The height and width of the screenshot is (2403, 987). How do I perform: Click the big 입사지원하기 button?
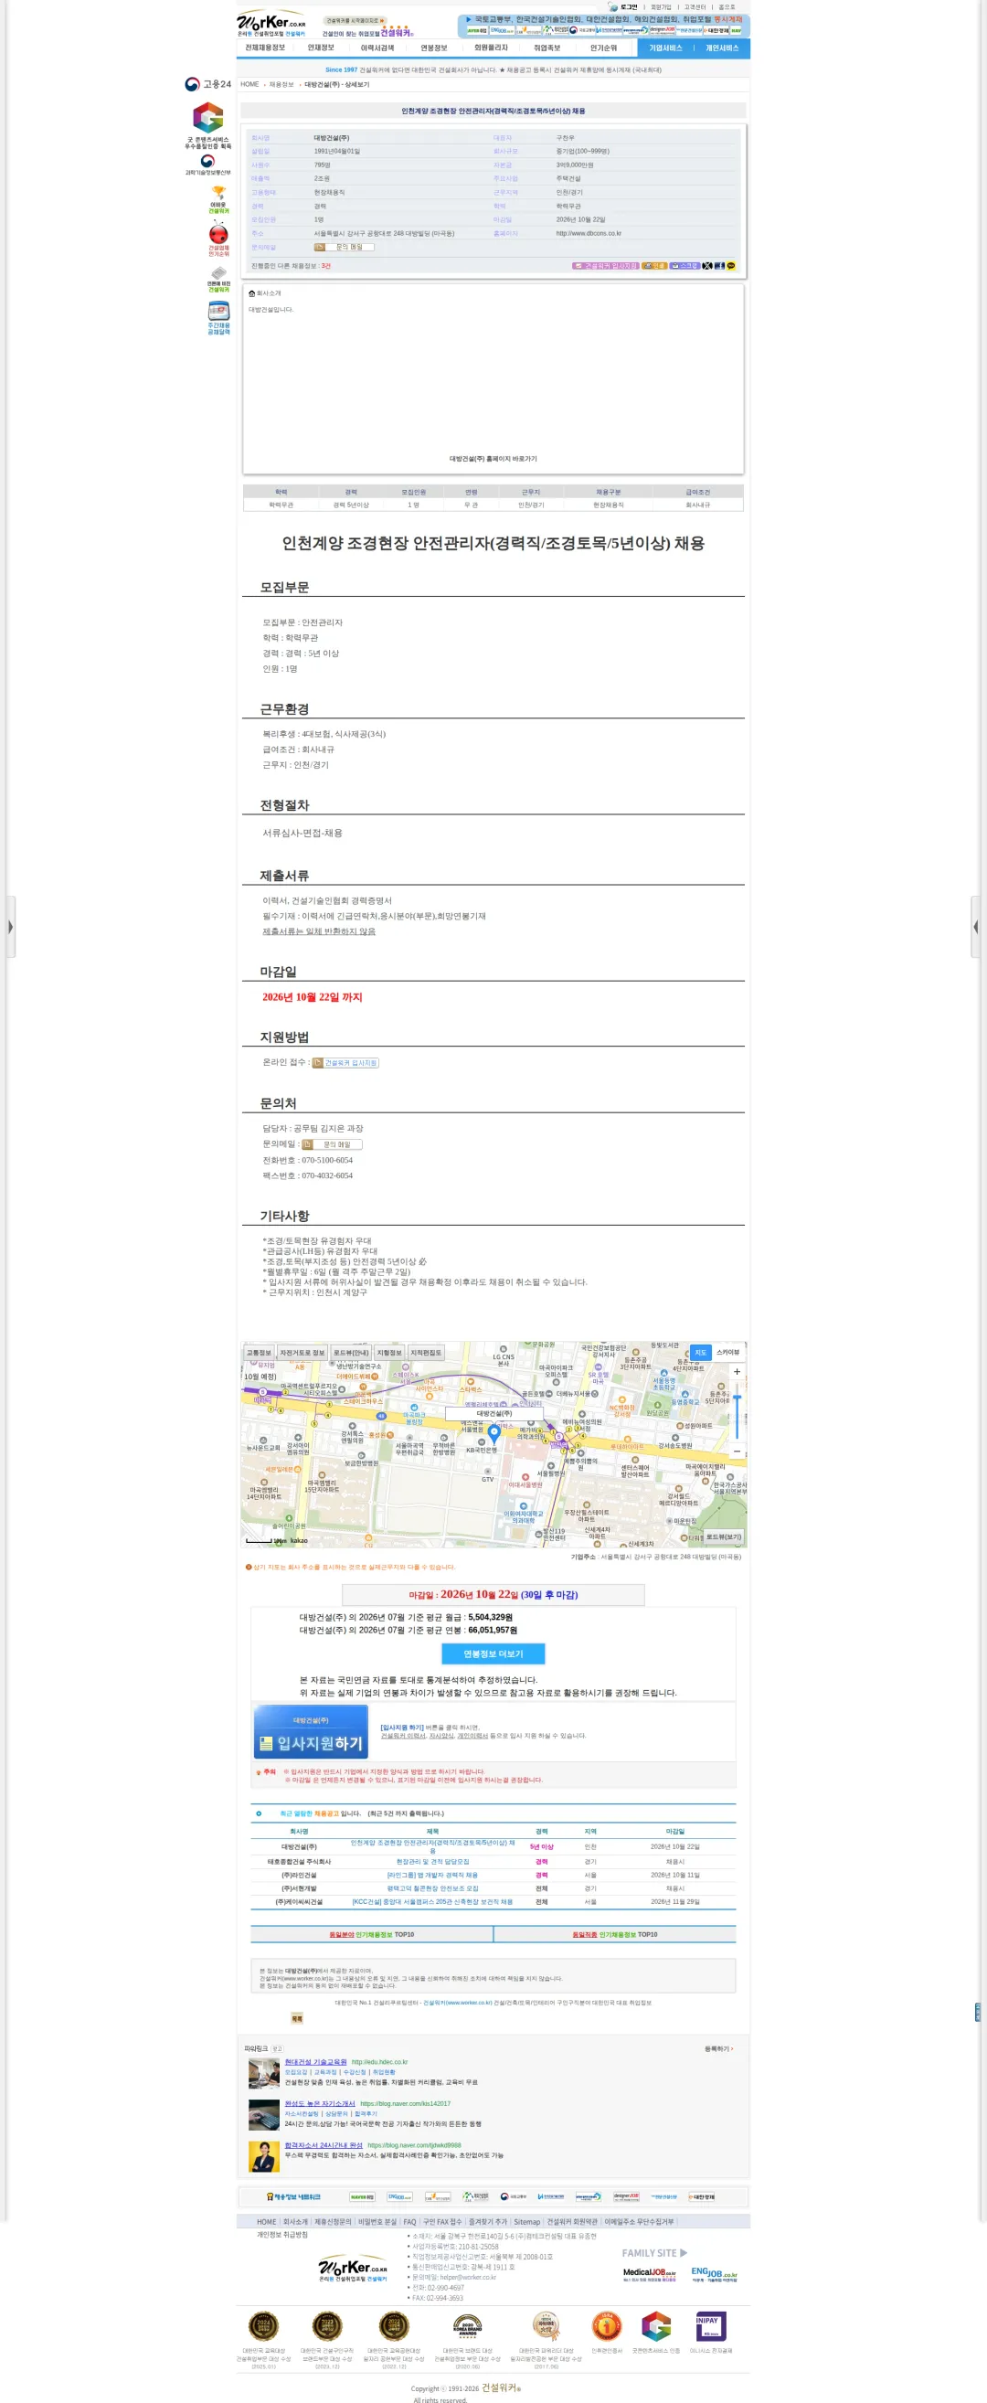[x=312, y=1732]
